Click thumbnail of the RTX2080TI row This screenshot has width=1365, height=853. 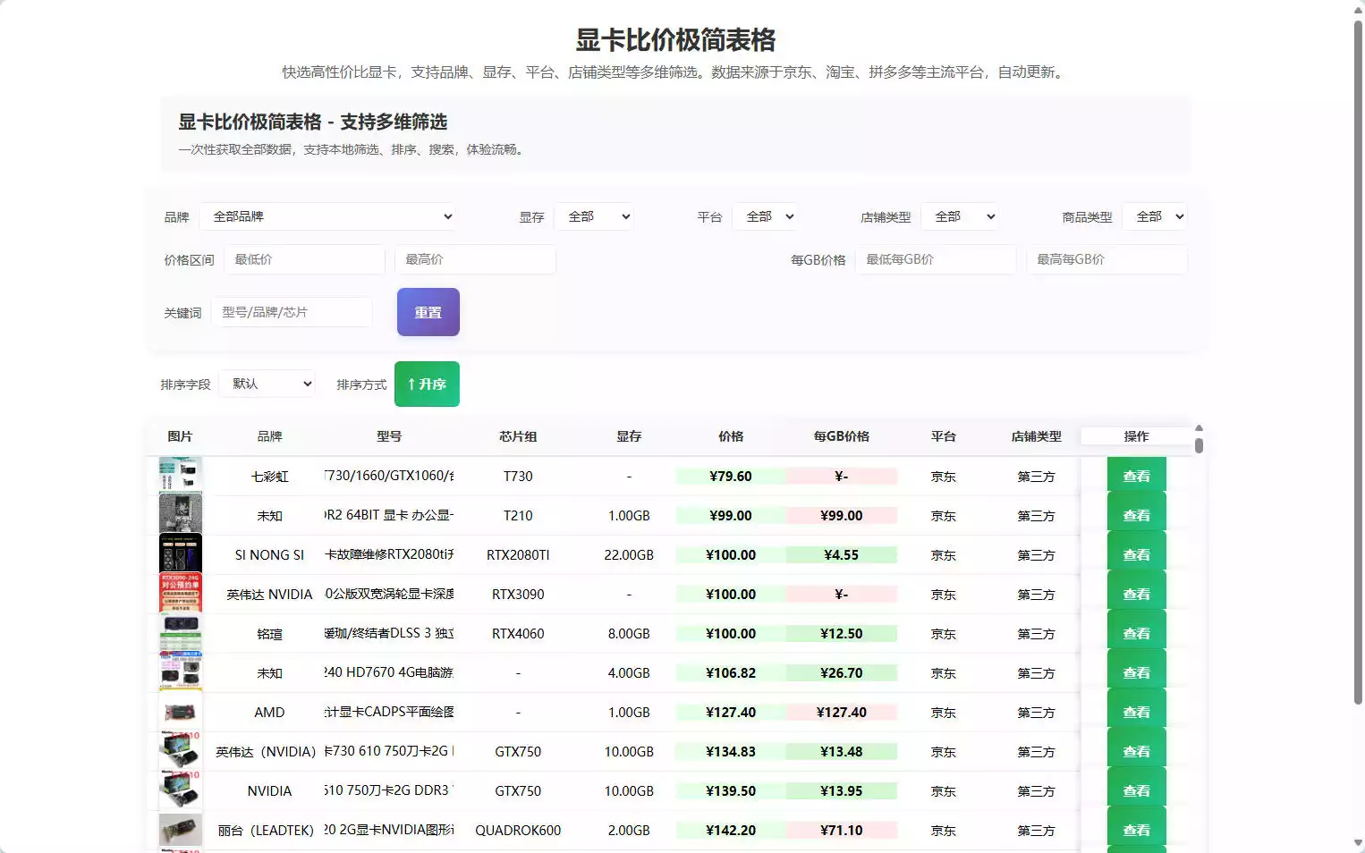tap(181, 553)
